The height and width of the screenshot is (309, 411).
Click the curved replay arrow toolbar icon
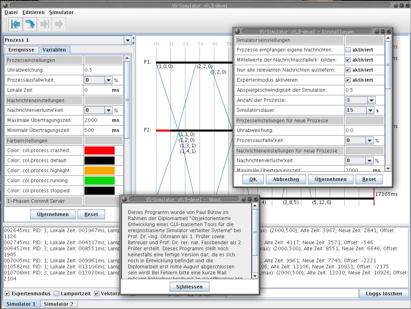point(30,24)
